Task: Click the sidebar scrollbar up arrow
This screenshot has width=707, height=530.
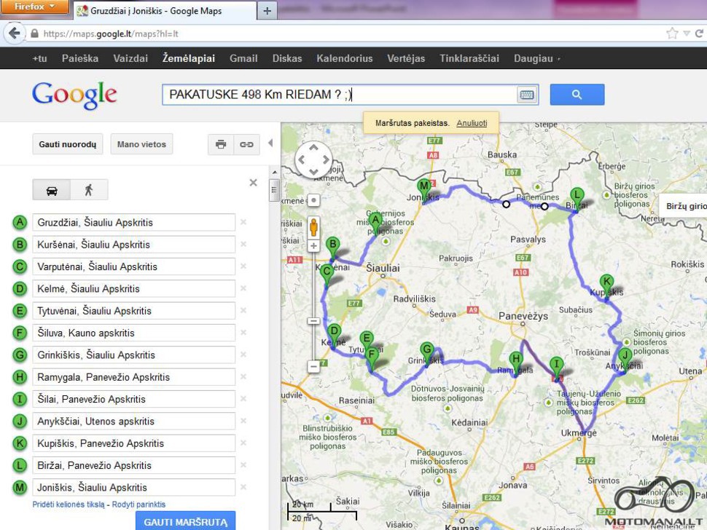Action: [275, 173]
